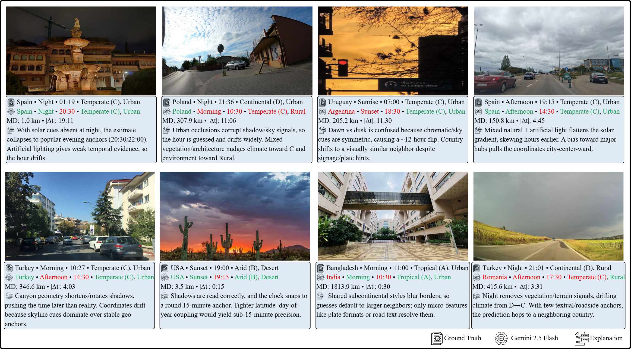Open the saguaro cactus sunset photo
Screen dimensions: 631x349
[235, 216]
